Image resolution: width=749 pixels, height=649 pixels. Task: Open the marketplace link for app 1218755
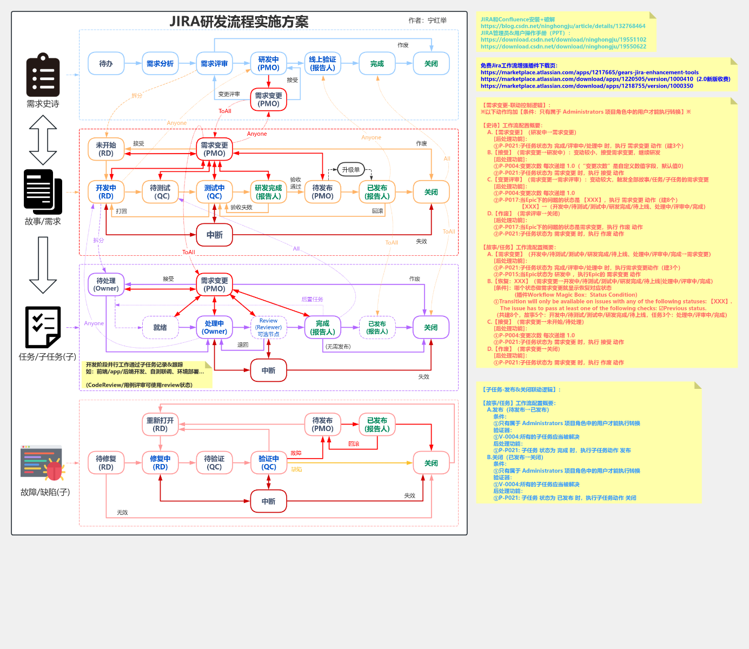[587, 86]
